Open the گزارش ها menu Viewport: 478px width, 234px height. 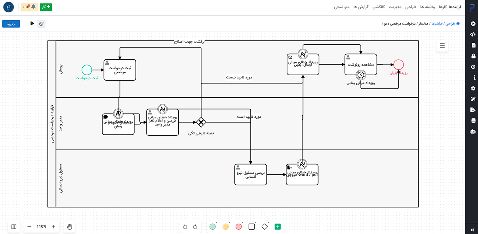361,7
